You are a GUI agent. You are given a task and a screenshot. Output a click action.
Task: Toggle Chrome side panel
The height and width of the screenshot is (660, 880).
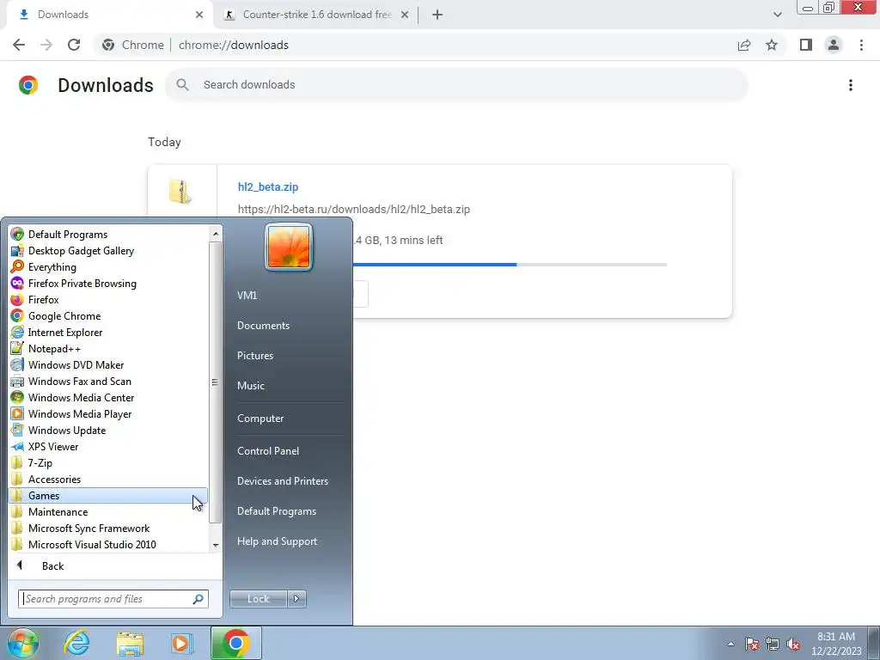click(x=806, y=45)
